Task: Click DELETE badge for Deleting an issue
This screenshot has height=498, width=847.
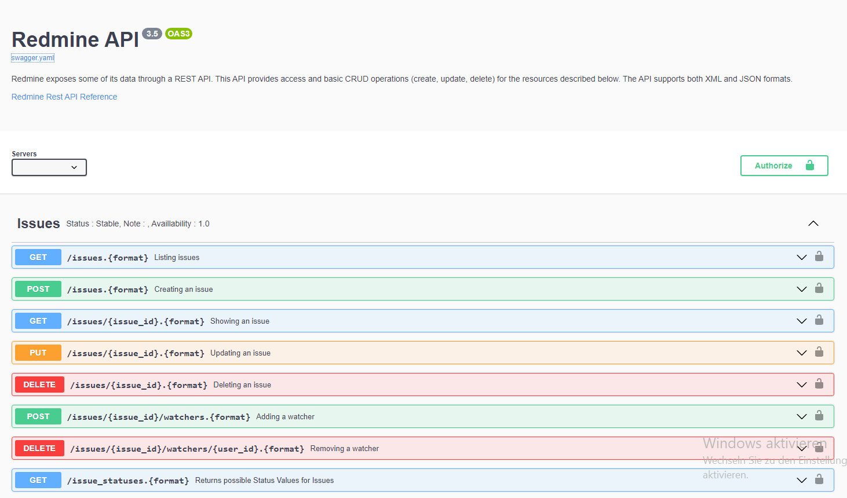Action: pyautogui.click(x=39, y=385)
